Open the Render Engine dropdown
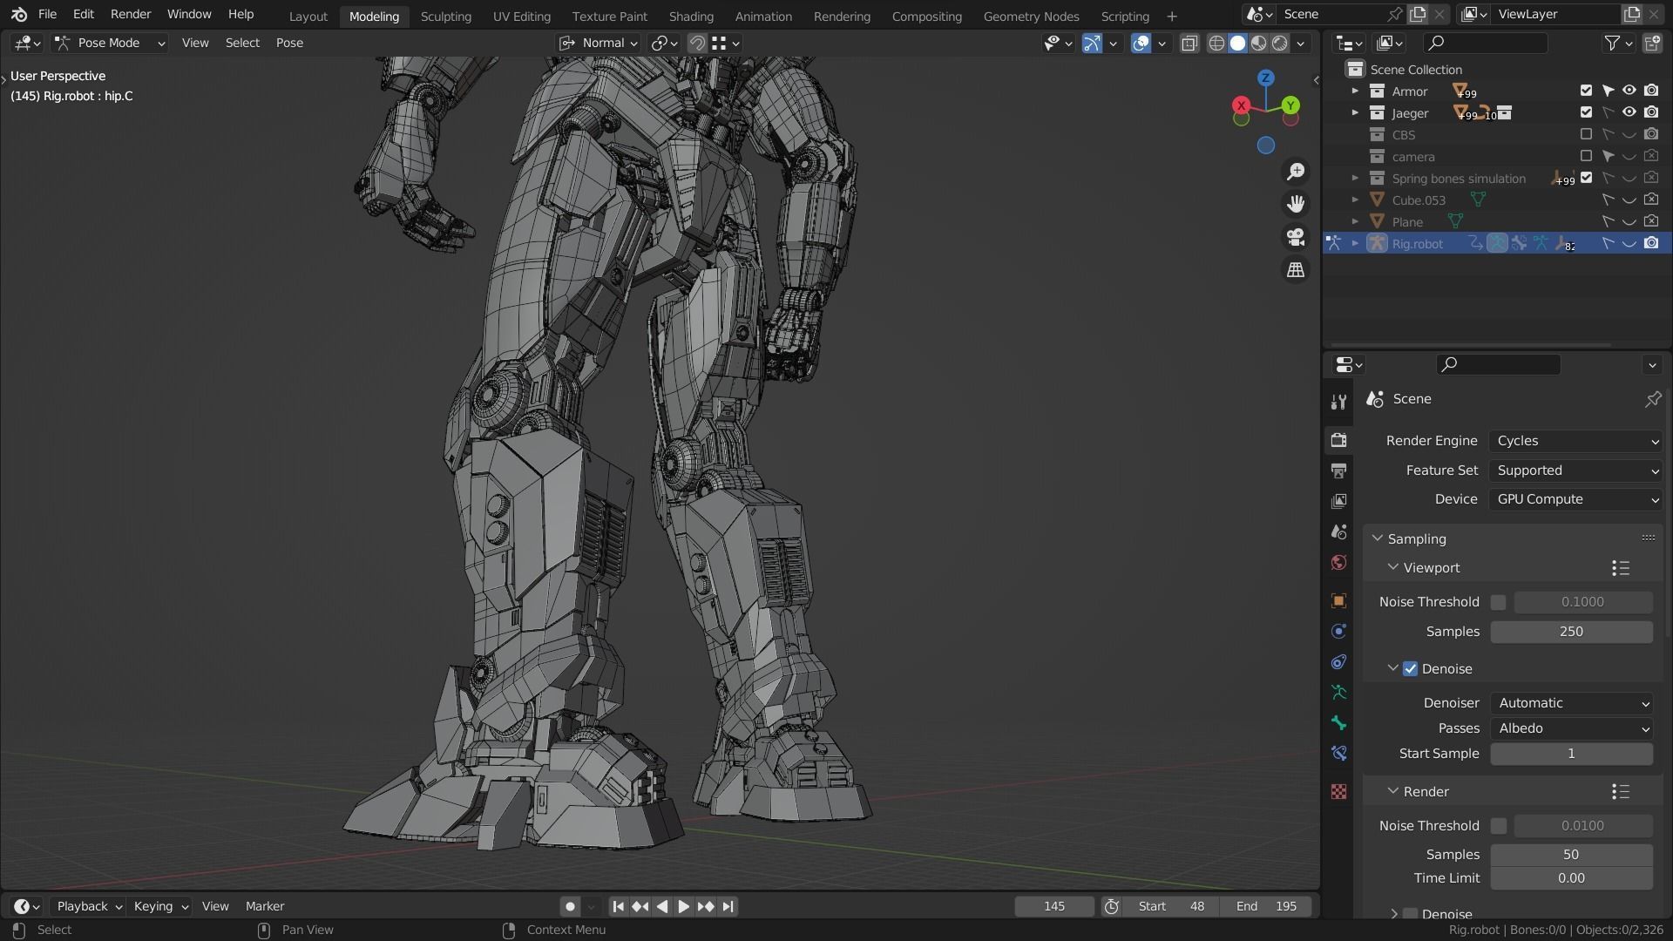1673x941 pixels. coord(1575,441)
